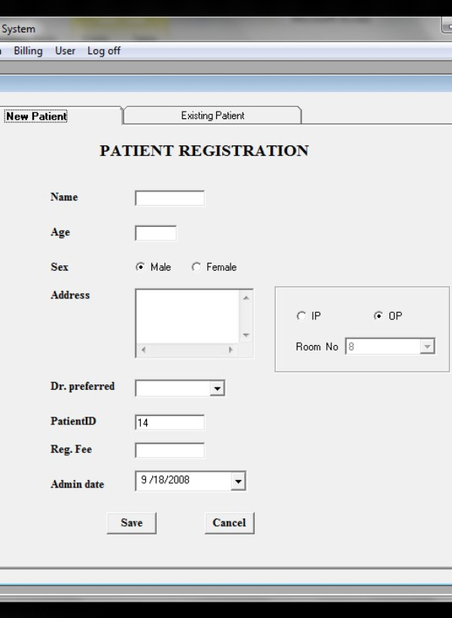
Task: Click the Log off menu item
Action: click(x=104, y=51)
